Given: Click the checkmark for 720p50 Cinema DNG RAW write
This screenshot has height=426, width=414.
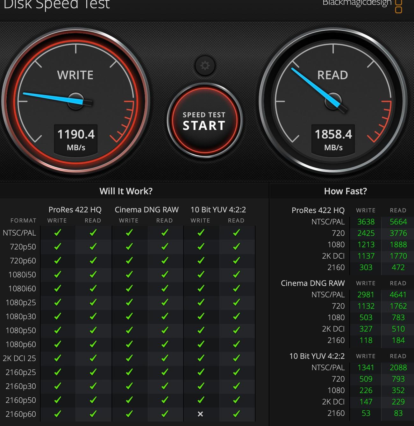Looking at the screenshot, I should pyautogui.click(x=129, y=247).
